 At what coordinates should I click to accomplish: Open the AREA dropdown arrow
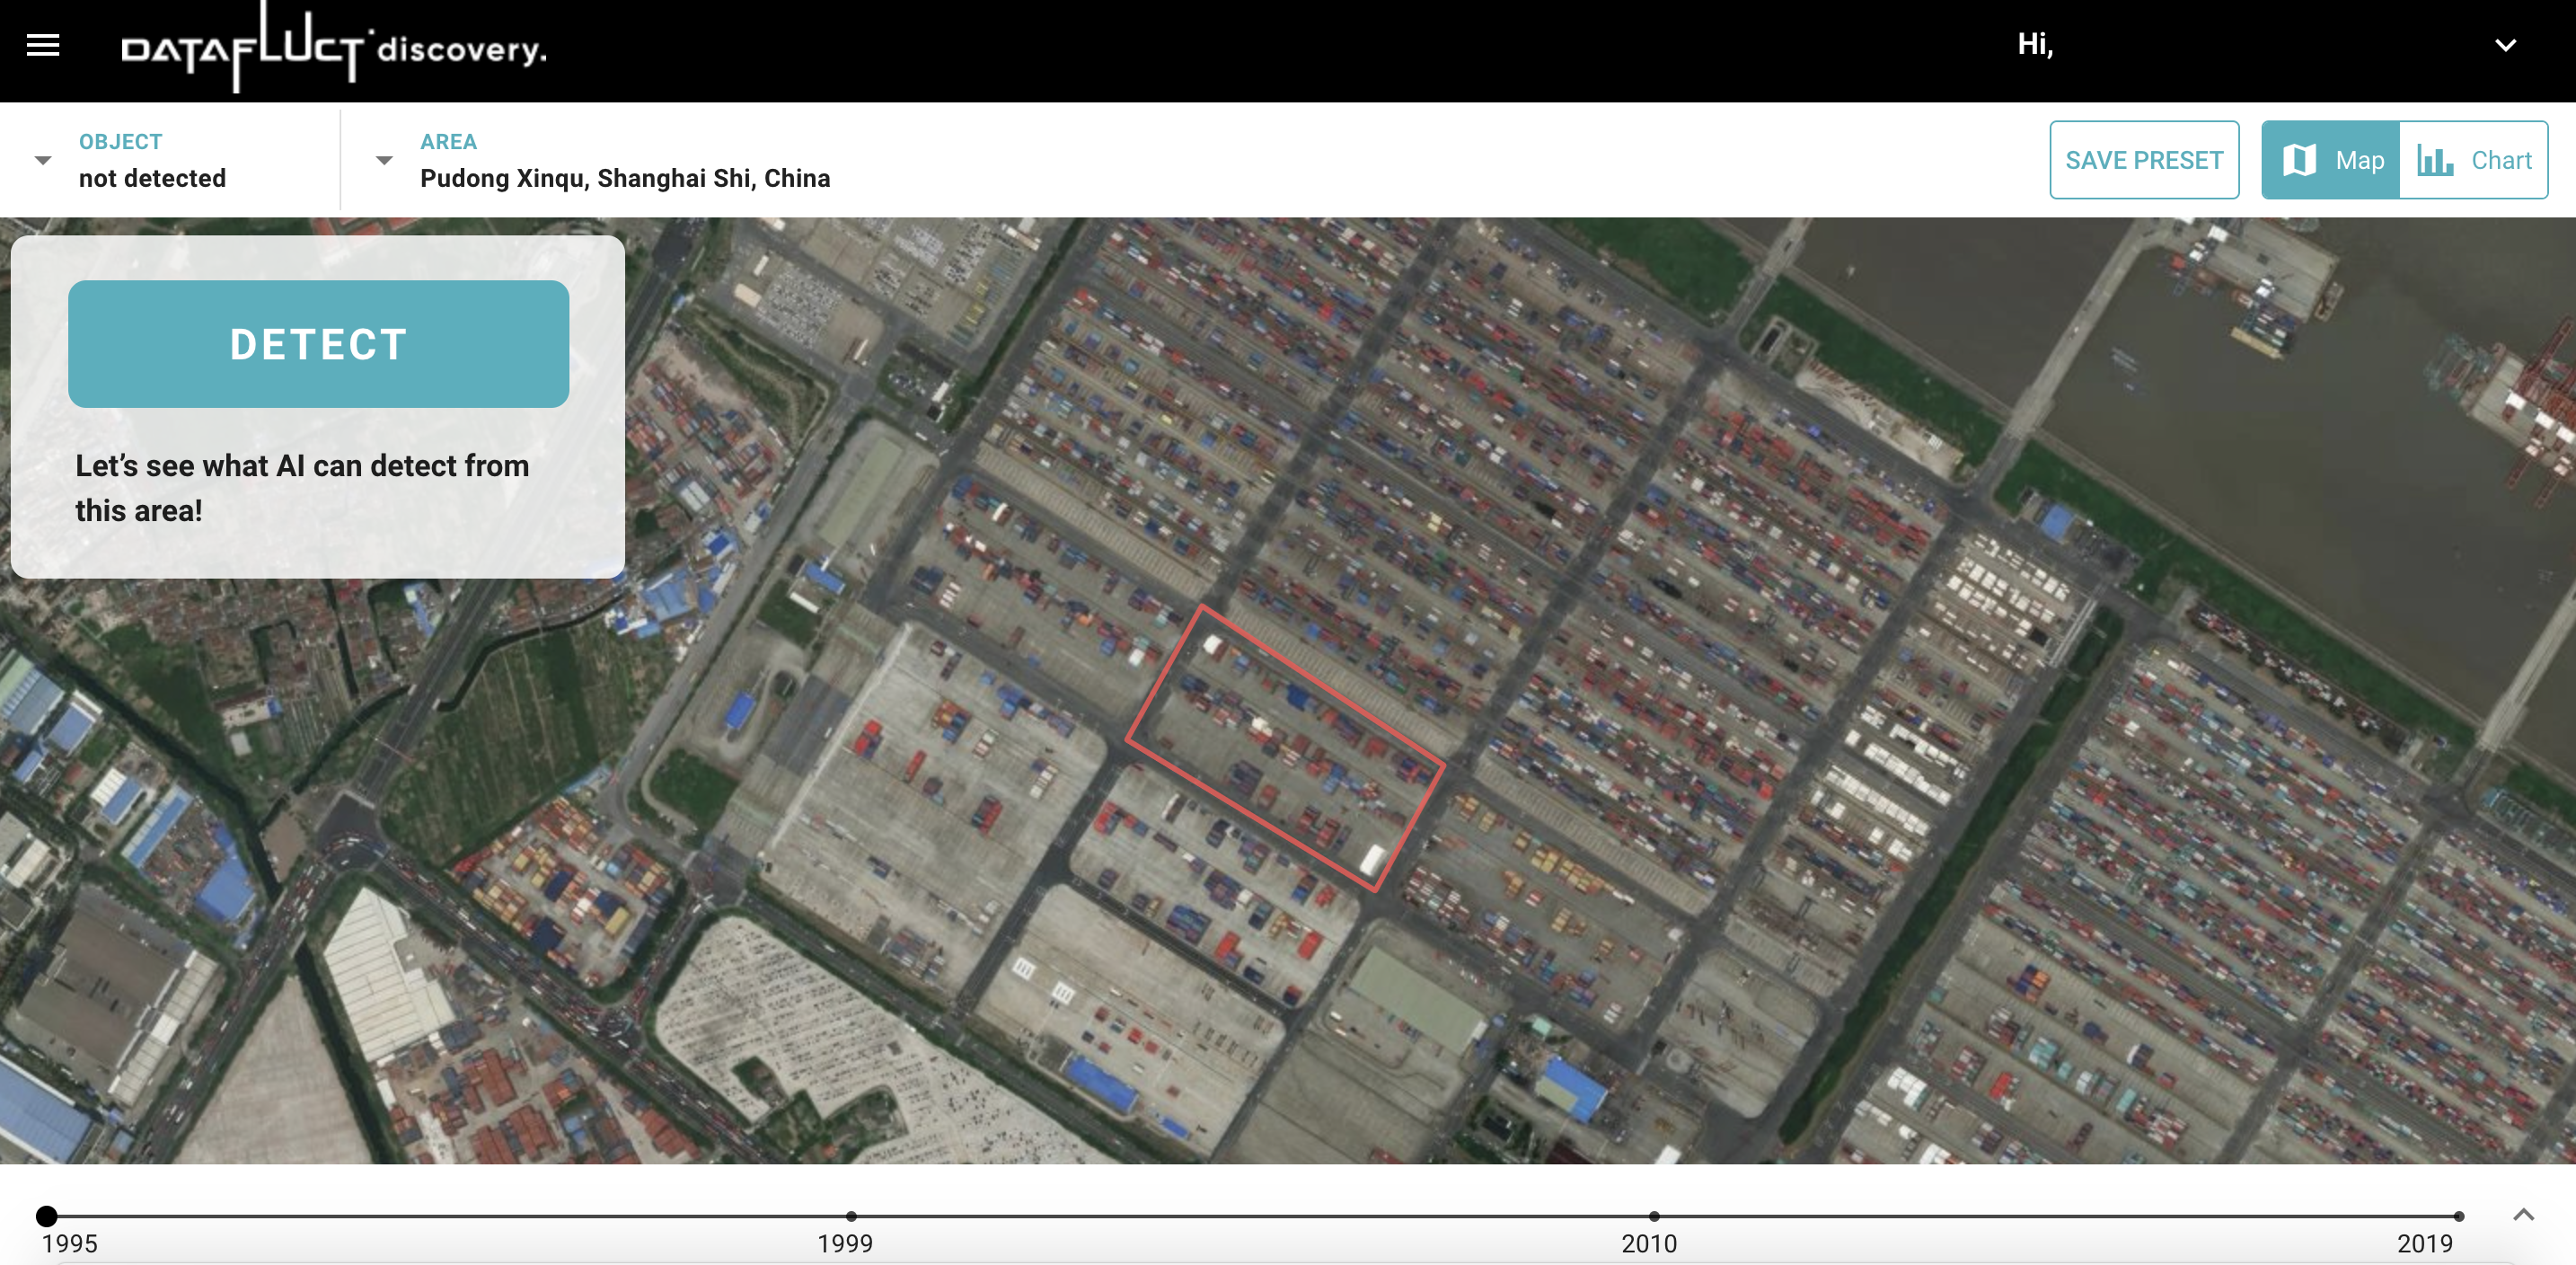tap(384, 160)
